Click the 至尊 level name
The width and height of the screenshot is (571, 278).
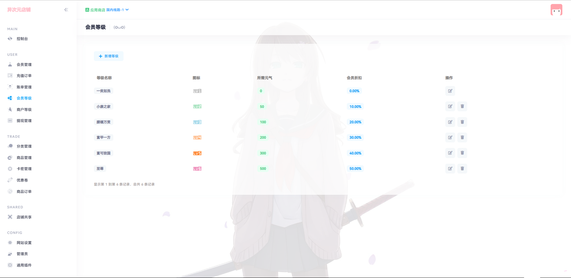tap(100, 169)
